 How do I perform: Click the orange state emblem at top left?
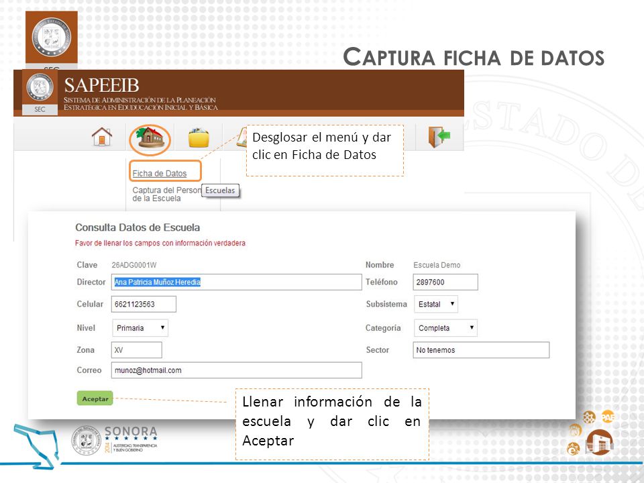52,38
